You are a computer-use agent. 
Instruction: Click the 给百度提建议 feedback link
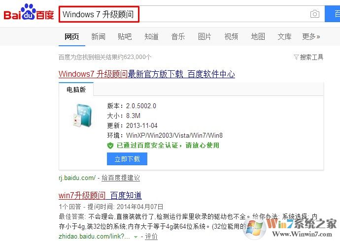[121, 178]
